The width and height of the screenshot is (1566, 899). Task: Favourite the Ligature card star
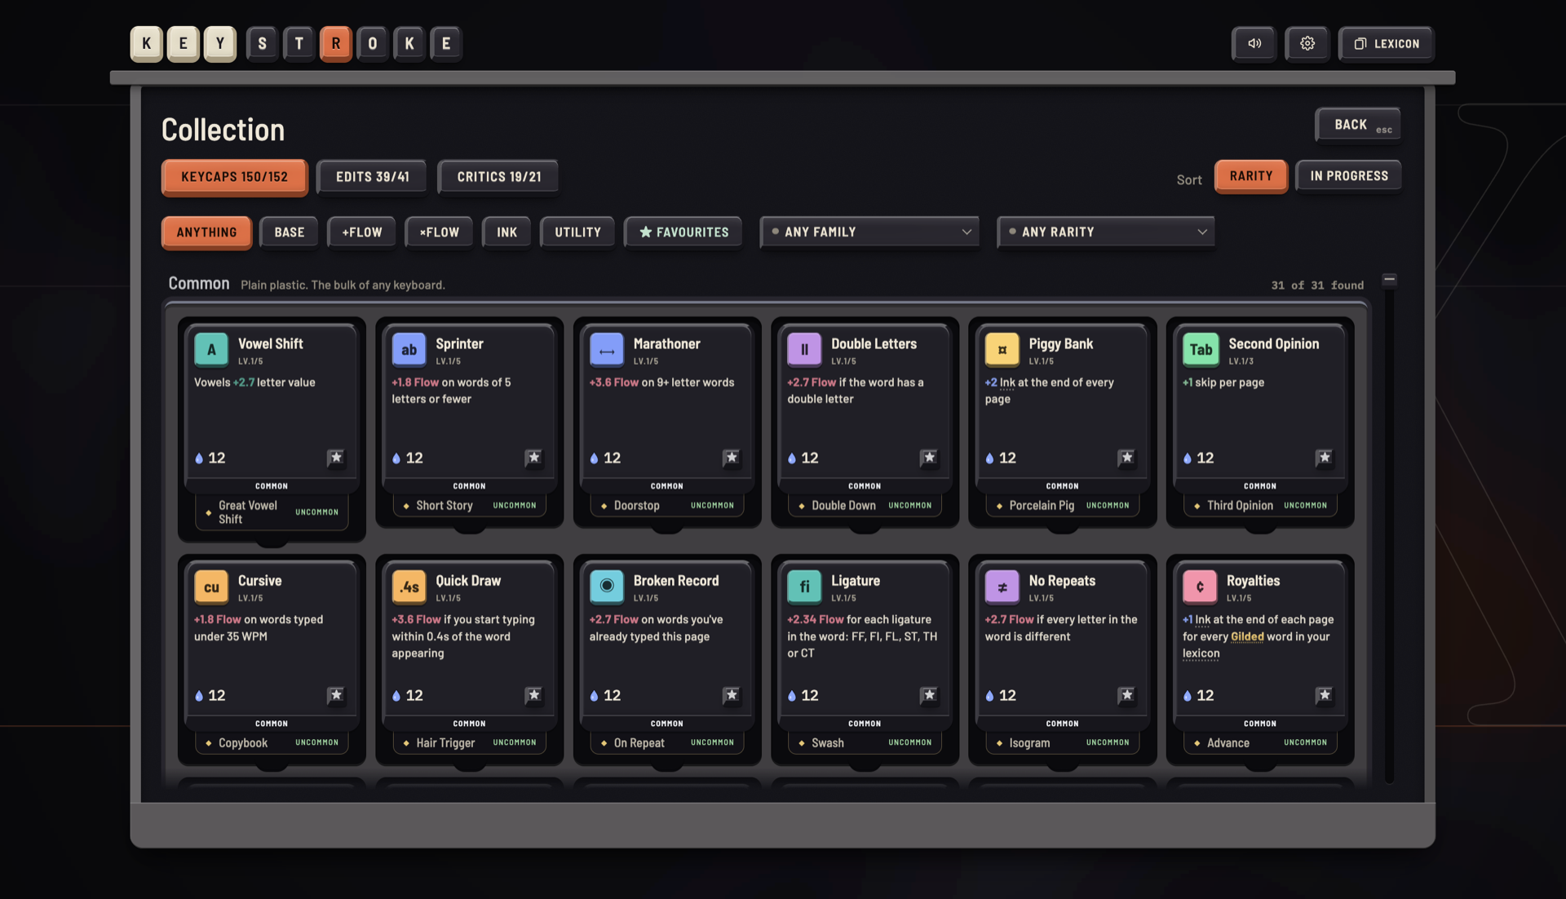pos(929,695)
